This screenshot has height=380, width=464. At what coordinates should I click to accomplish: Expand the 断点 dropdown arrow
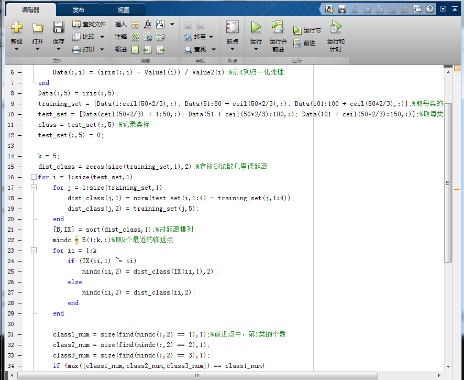pyautogui.click(x=233, y=49)
